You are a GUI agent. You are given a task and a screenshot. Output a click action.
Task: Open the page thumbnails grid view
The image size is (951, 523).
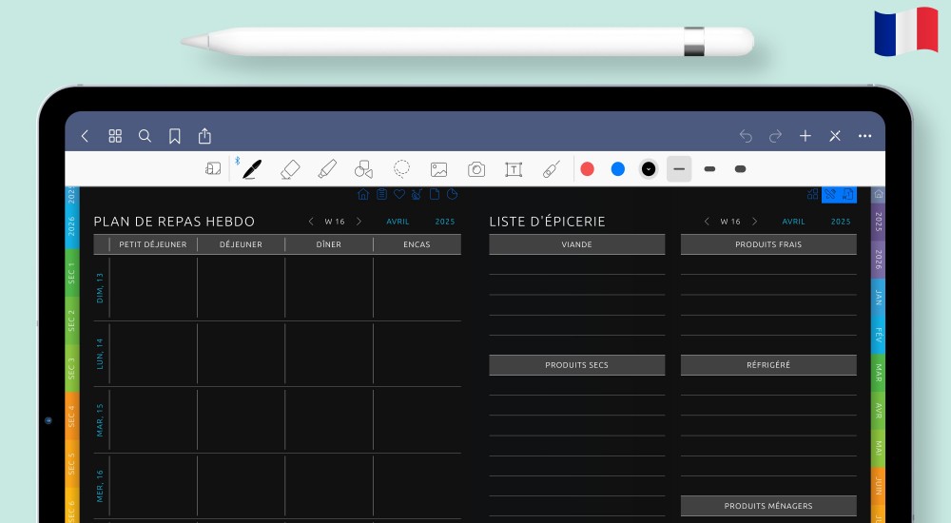[115, 136]
